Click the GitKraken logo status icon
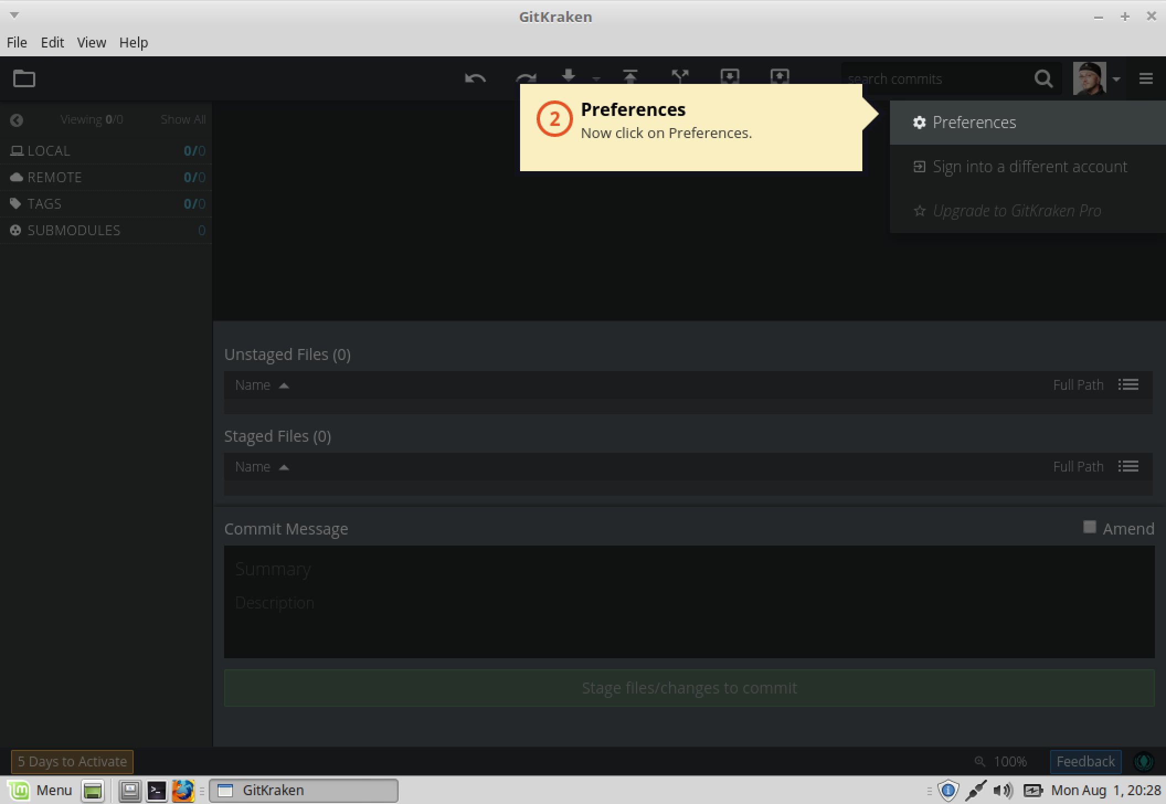Screen dimensions: 1166x804 click(1143, 761)
